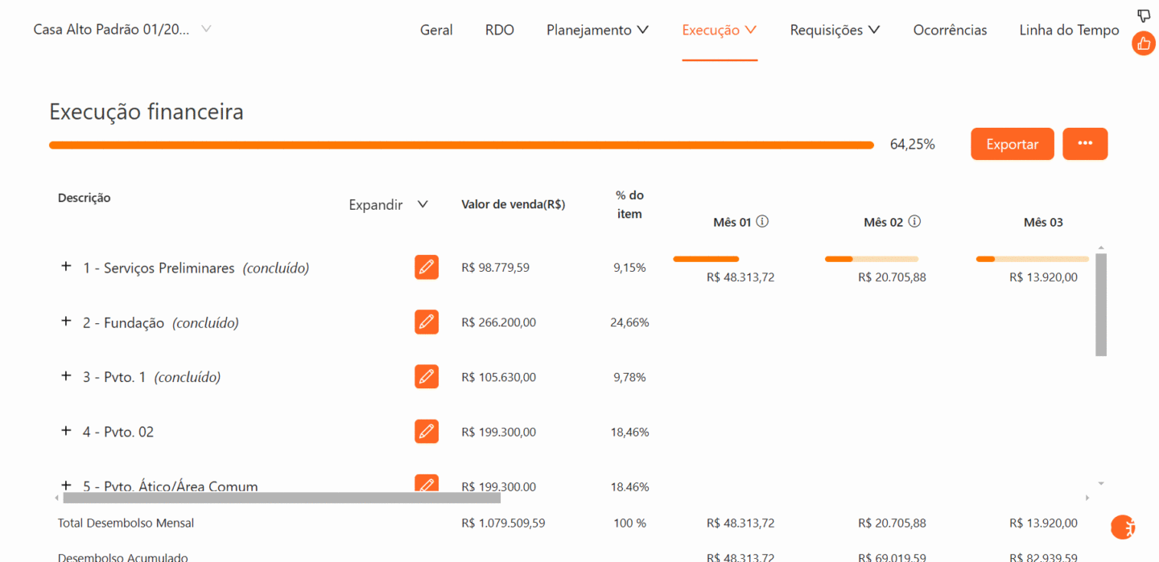Screen dimensions: 1159x562
Task: Click the thumbs-up feedback icon
Action: [1143, 43]
